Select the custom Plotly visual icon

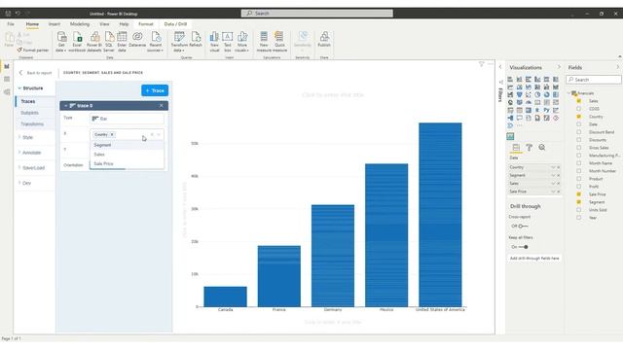pyautogui.click(x=510, y=136)
